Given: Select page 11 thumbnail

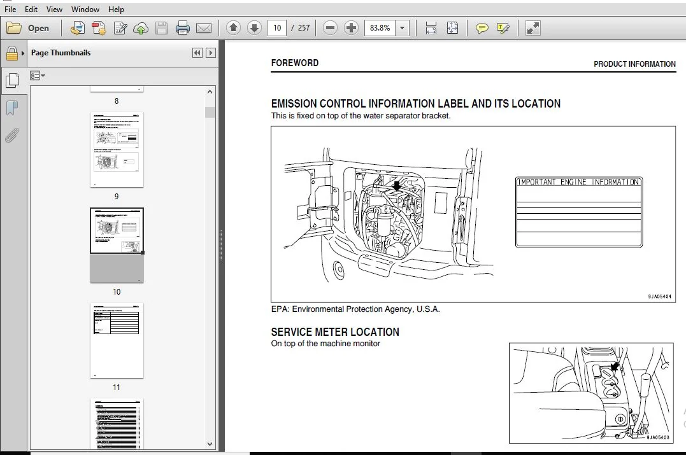Looking at the screenshot, I should (x=117, y=340).
